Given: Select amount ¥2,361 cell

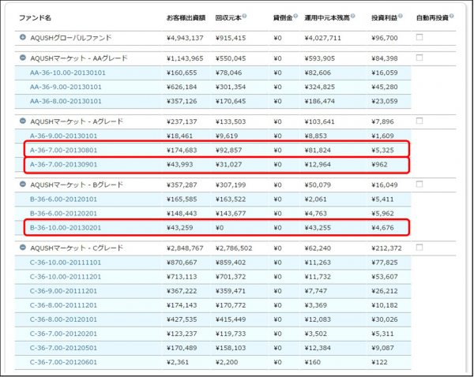Looking at the screenshot, I should tap(178, 362).
